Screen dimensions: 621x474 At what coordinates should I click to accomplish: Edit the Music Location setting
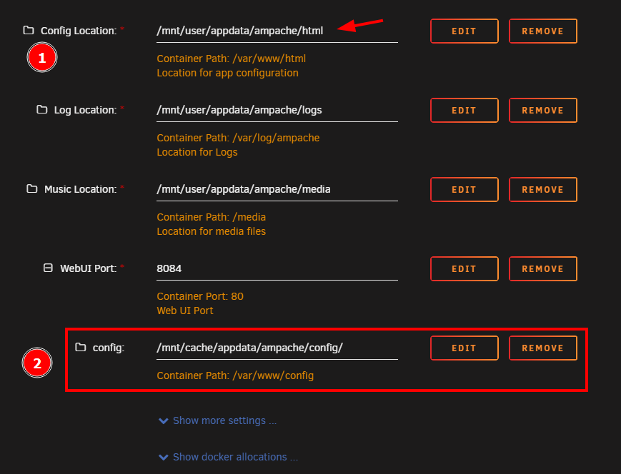464,189
